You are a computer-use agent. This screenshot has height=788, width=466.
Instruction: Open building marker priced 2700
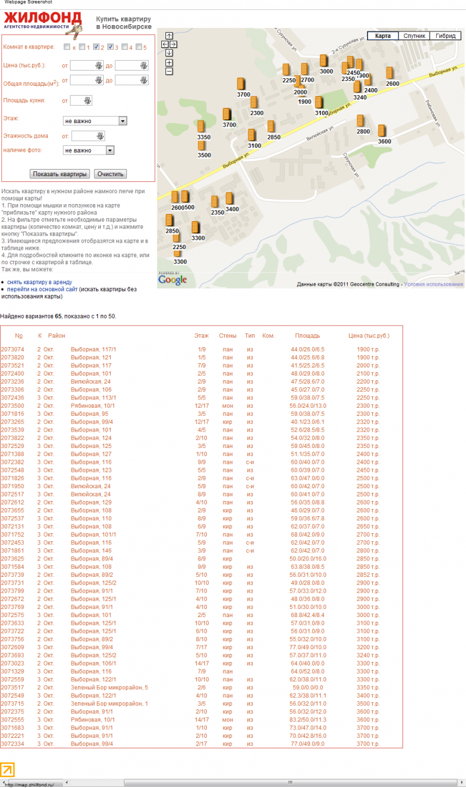pyautogui.click(x=305, y=69)
